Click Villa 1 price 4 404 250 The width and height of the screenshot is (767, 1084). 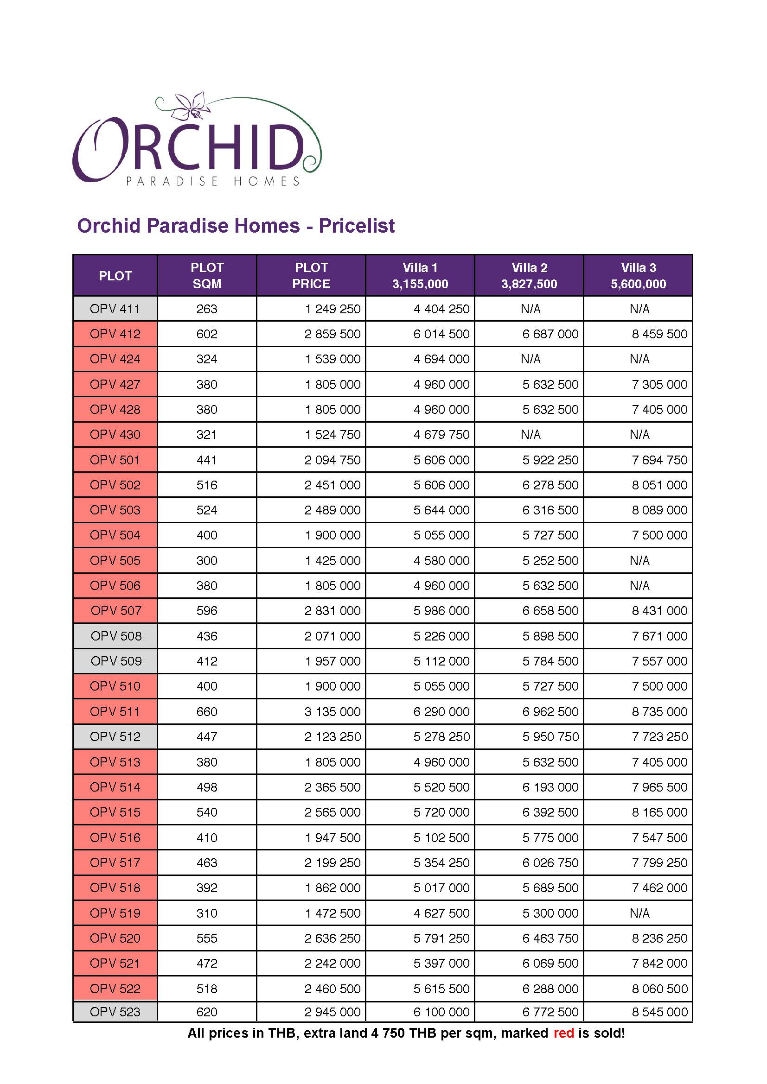441,309
